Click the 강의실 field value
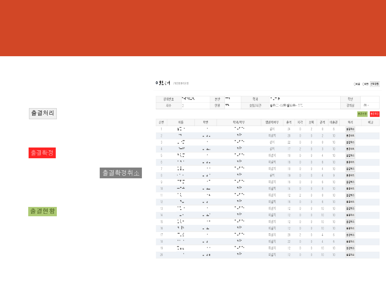The height and width of the screenshot is (290, 386). [370, 106]
